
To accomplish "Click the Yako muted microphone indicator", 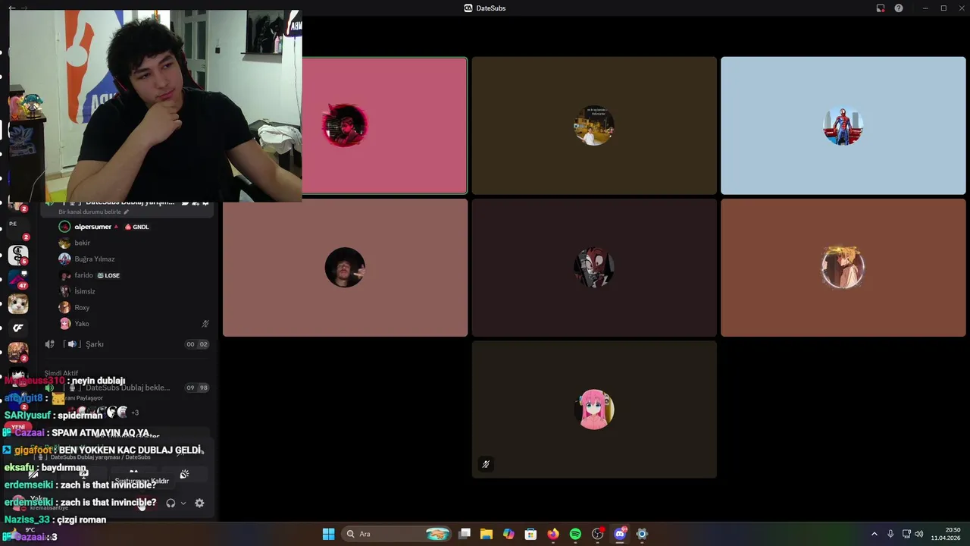I will 205,324.
